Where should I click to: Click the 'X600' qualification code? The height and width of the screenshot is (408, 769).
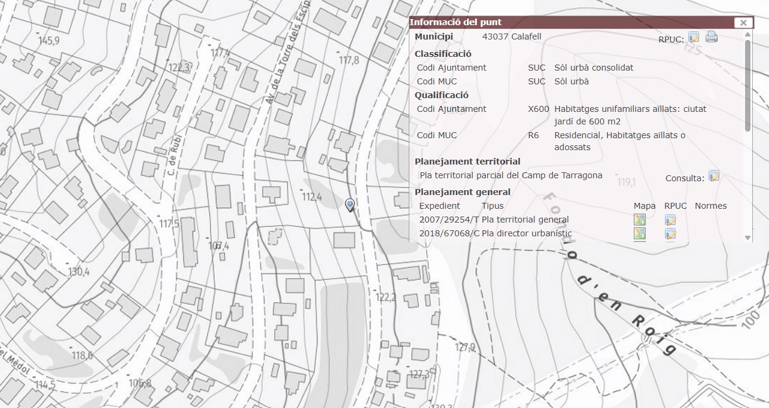[539, 109]
